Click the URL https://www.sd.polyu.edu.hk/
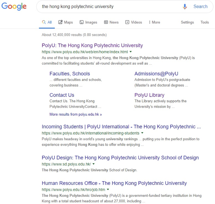215x204 pixels. tap(66, 164)
